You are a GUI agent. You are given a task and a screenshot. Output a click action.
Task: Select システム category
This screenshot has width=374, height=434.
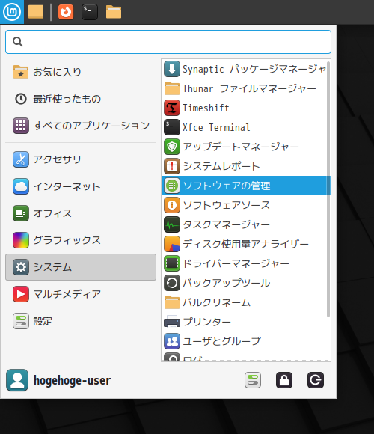pyautogui.click(x=81, y=267)
